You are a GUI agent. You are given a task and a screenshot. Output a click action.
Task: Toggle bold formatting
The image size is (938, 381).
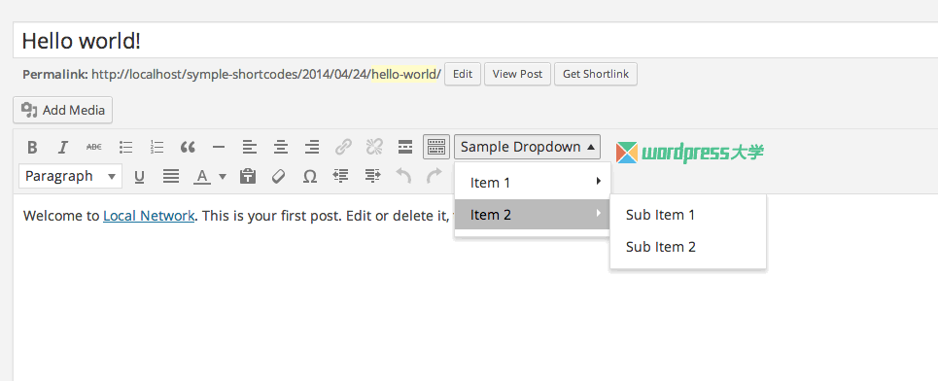(x=32, y=147)
